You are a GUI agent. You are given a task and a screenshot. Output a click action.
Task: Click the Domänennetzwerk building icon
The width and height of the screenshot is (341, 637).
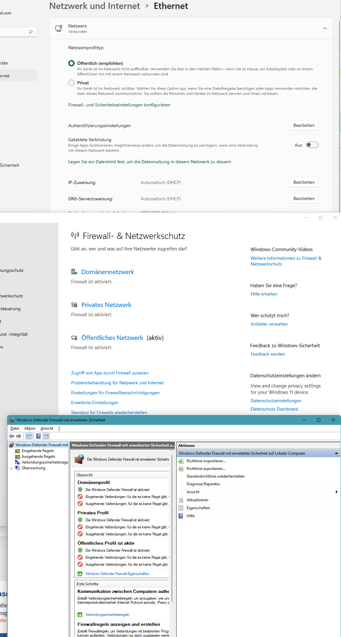click(74, 272)
